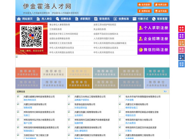Click the 热力收费员 job link
Image resolution: width=185 pixels, height=139 pixels.
point(131,123)
